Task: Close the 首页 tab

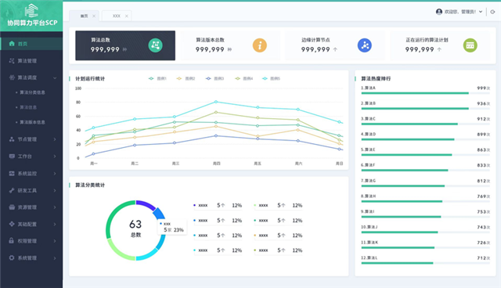Action: coord(94,16)
